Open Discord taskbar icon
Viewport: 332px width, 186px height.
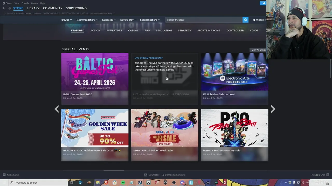182,183
